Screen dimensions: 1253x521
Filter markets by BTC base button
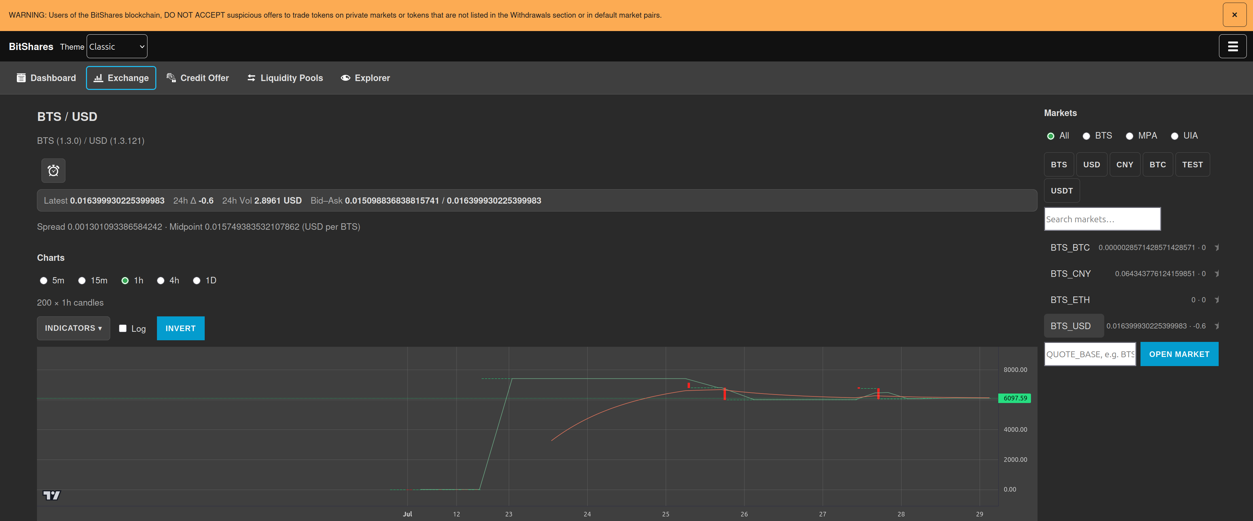click(x=1158, y=165)
